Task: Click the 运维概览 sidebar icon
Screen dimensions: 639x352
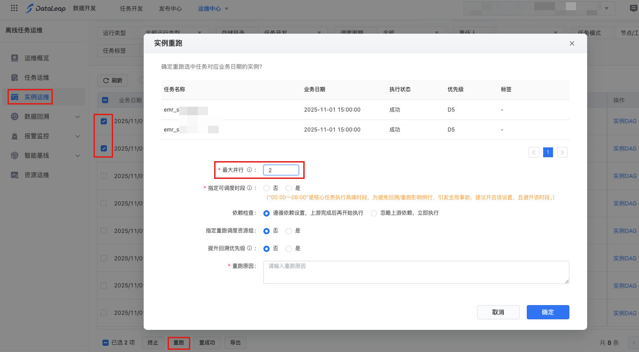Action: coord(15,58)
